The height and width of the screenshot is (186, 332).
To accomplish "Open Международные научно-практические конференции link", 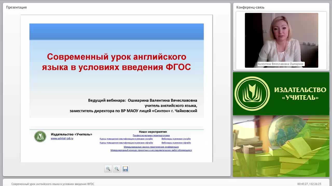I will [151, 147].
